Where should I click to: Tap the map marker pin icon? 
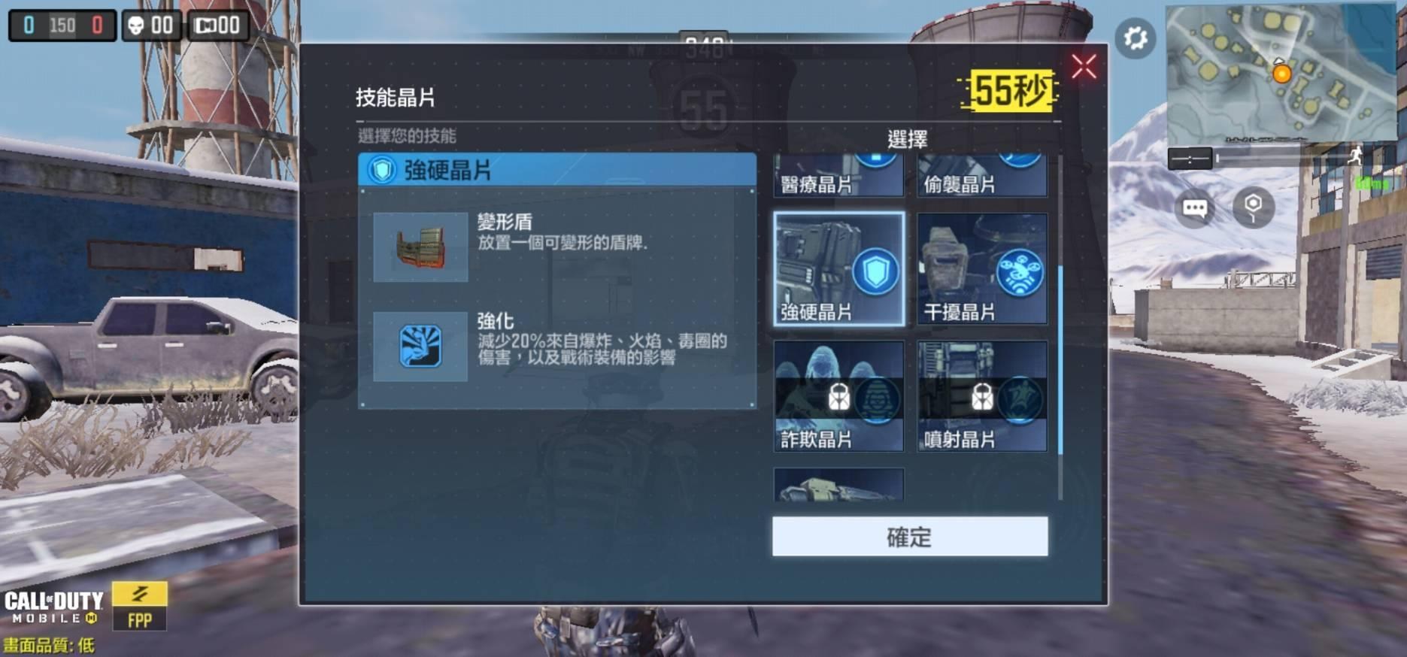tap(1253, 207)
